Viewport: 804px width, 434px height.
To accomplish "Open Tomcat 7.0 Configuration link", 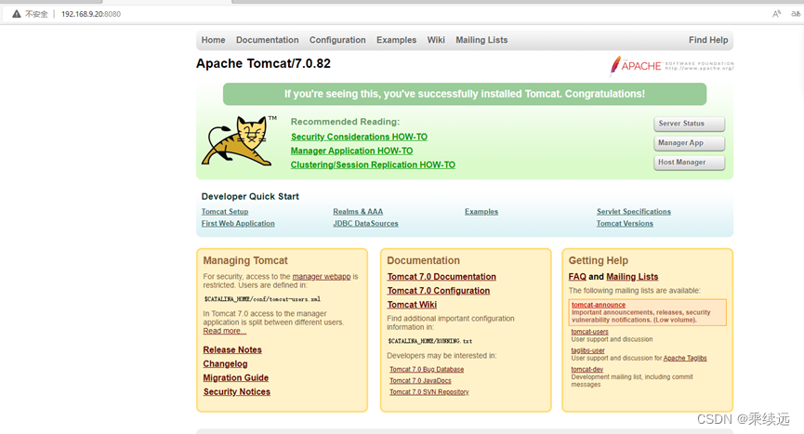I will tap(439, 291).
